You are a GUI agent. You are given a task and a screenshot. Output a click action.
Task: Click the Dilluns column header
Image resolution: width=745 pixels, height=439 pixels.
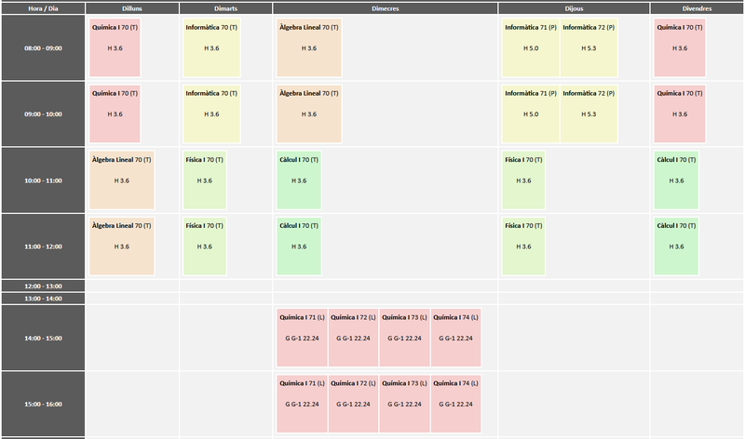tap(132, 7)
